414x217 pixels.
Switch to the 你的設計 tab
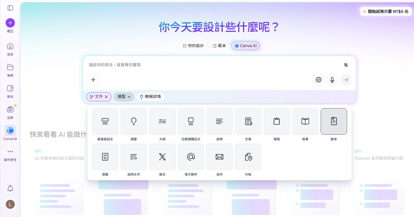coord(193,46)
